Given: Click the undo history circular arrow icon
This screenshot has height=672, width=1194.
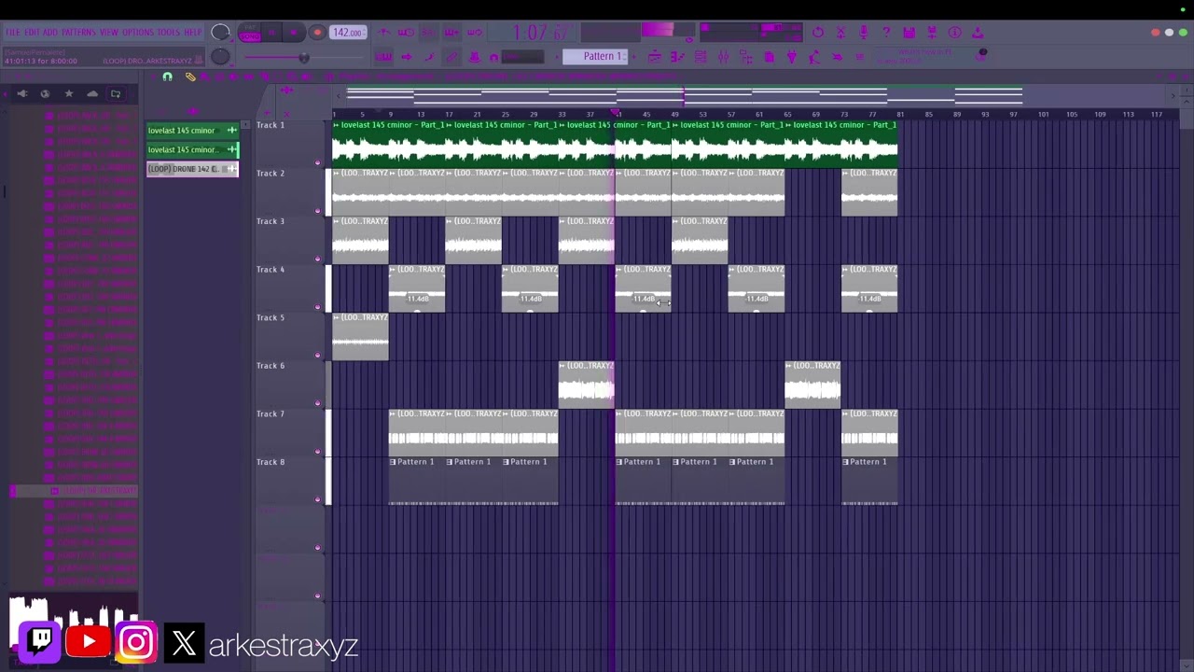Looking at the screenshot, I should point(818,32).
